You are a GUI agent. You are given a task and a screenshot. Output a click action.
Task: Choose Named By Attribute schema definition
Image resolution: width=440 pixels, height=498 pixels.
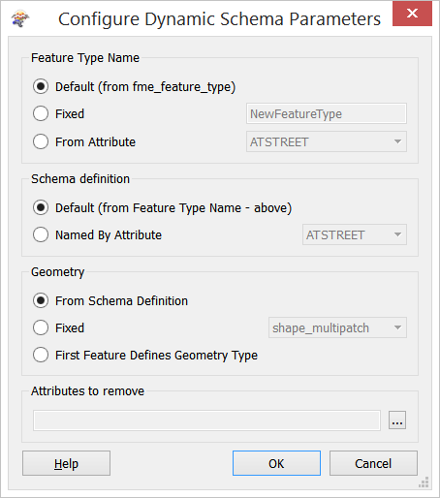coord(41,234)
